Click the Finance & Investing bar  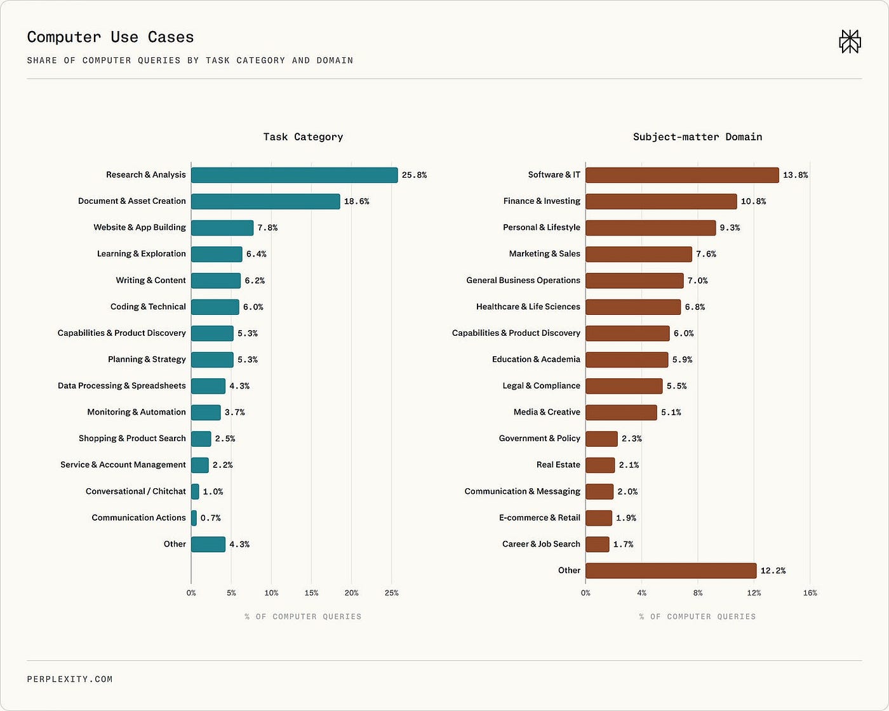(661, 201)
